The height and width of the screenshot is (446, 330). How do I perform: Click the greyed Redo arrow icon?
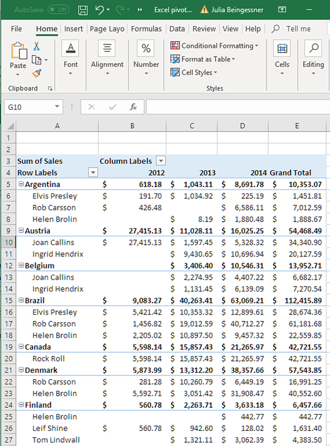point(120,10)
